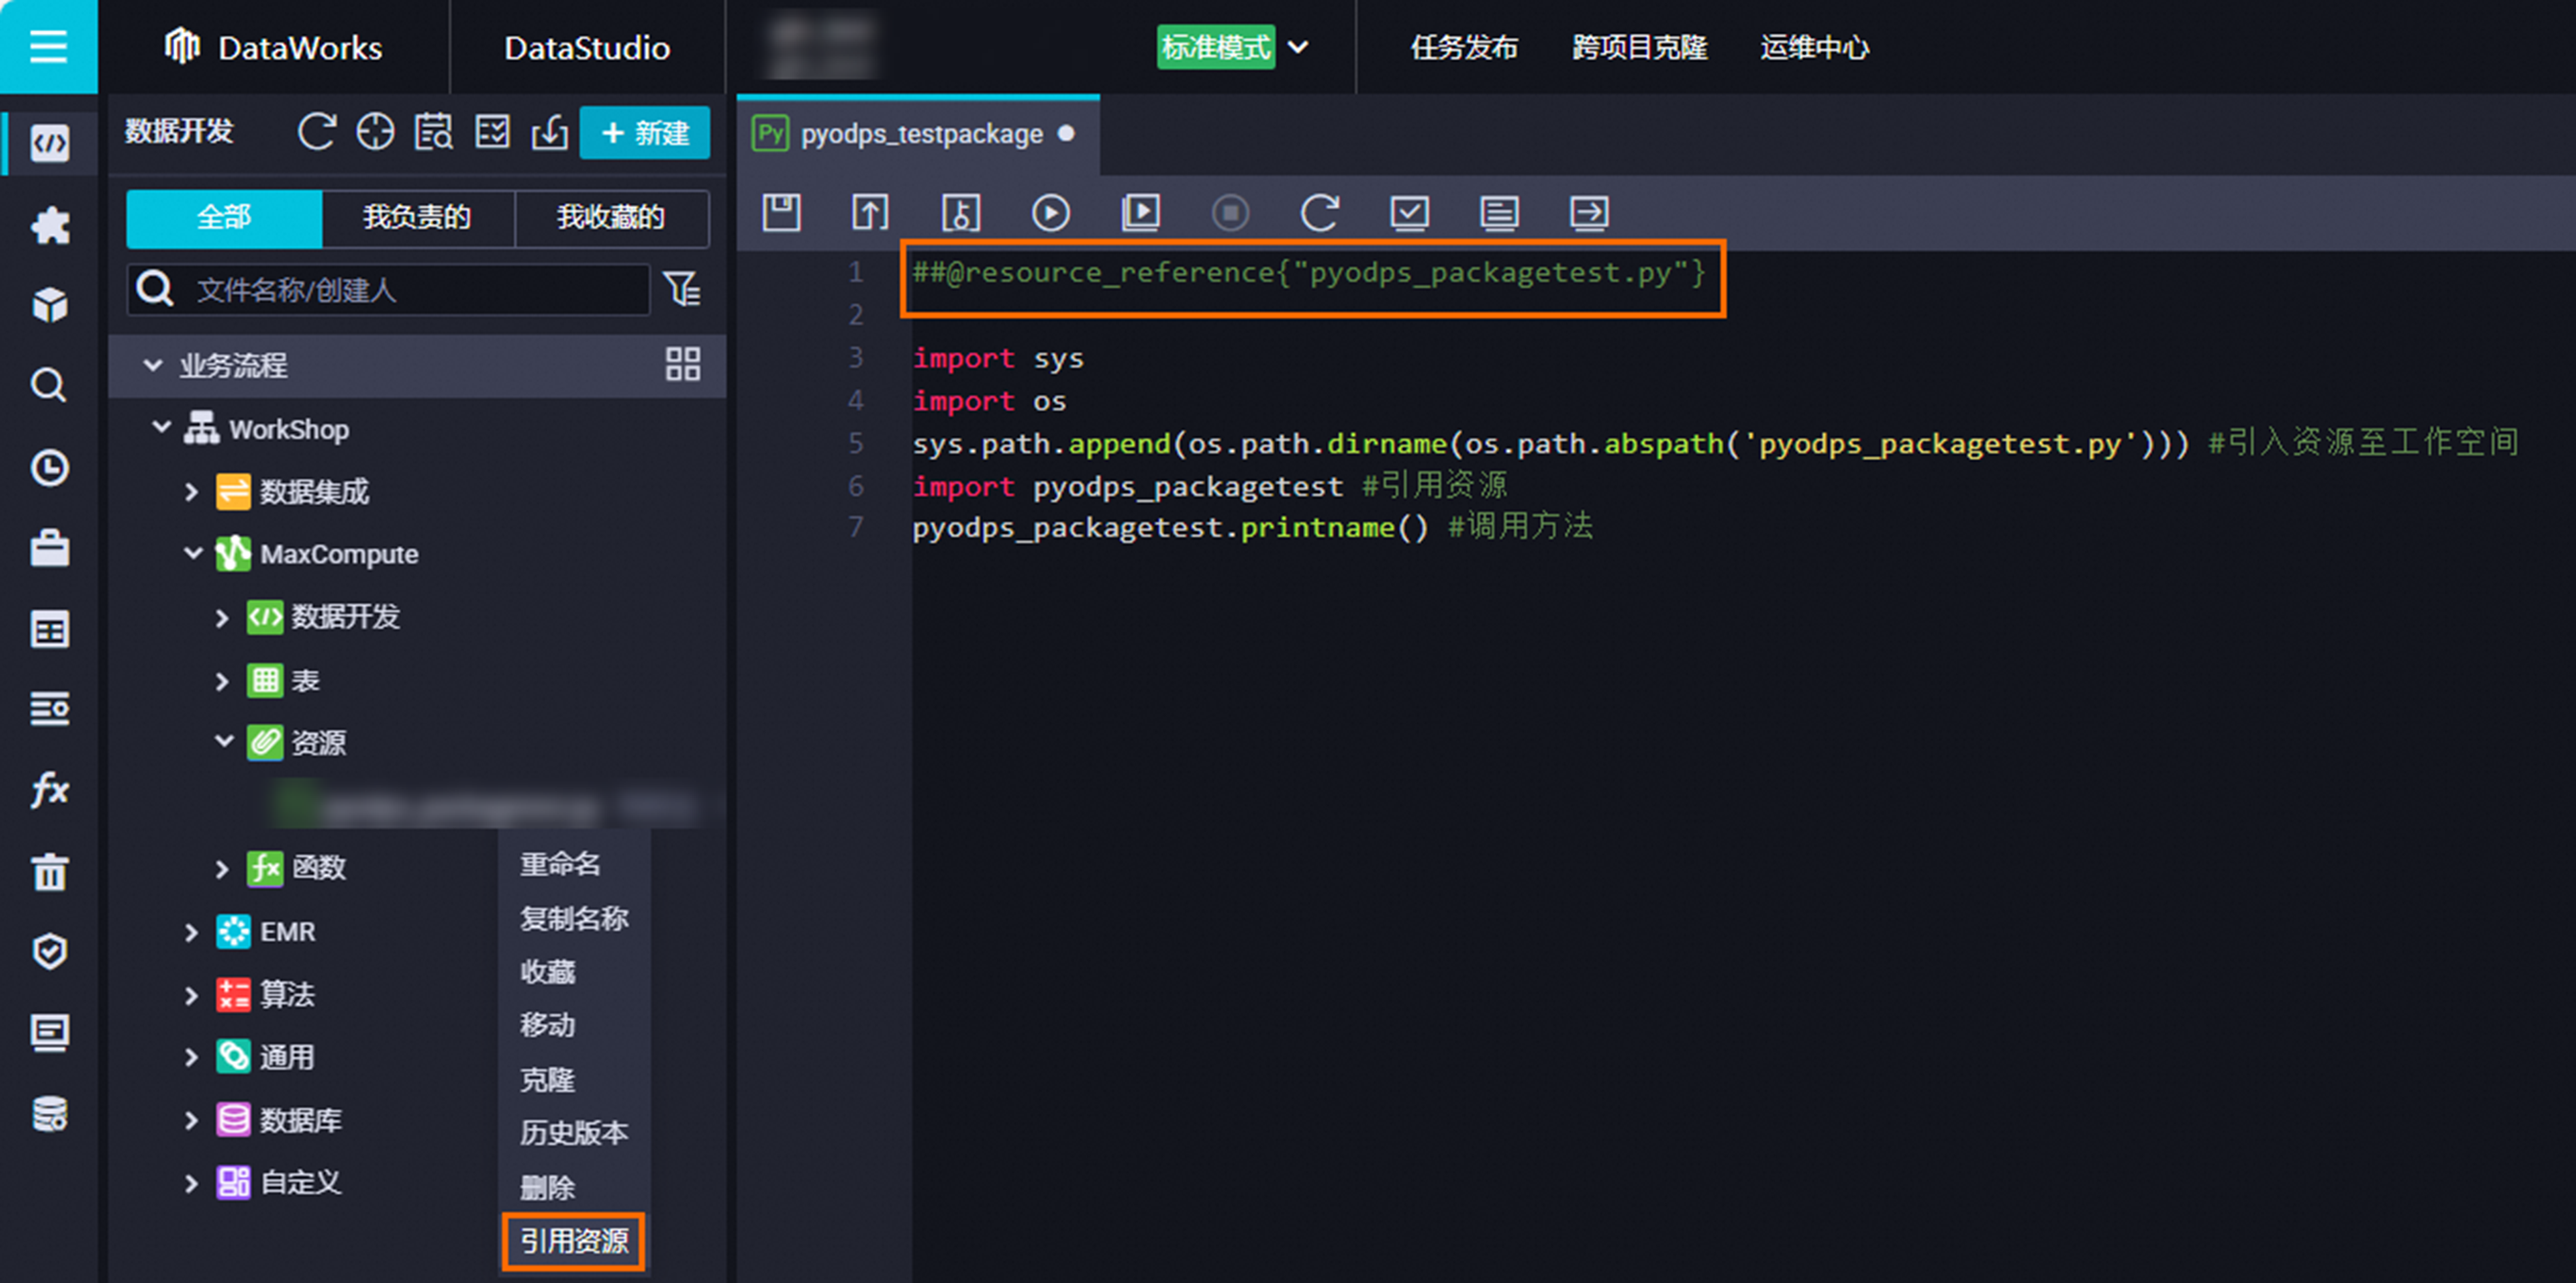Open the briefcase sidebar icon
This screenshot has width=2576, height=1283.
coord(49,548)
